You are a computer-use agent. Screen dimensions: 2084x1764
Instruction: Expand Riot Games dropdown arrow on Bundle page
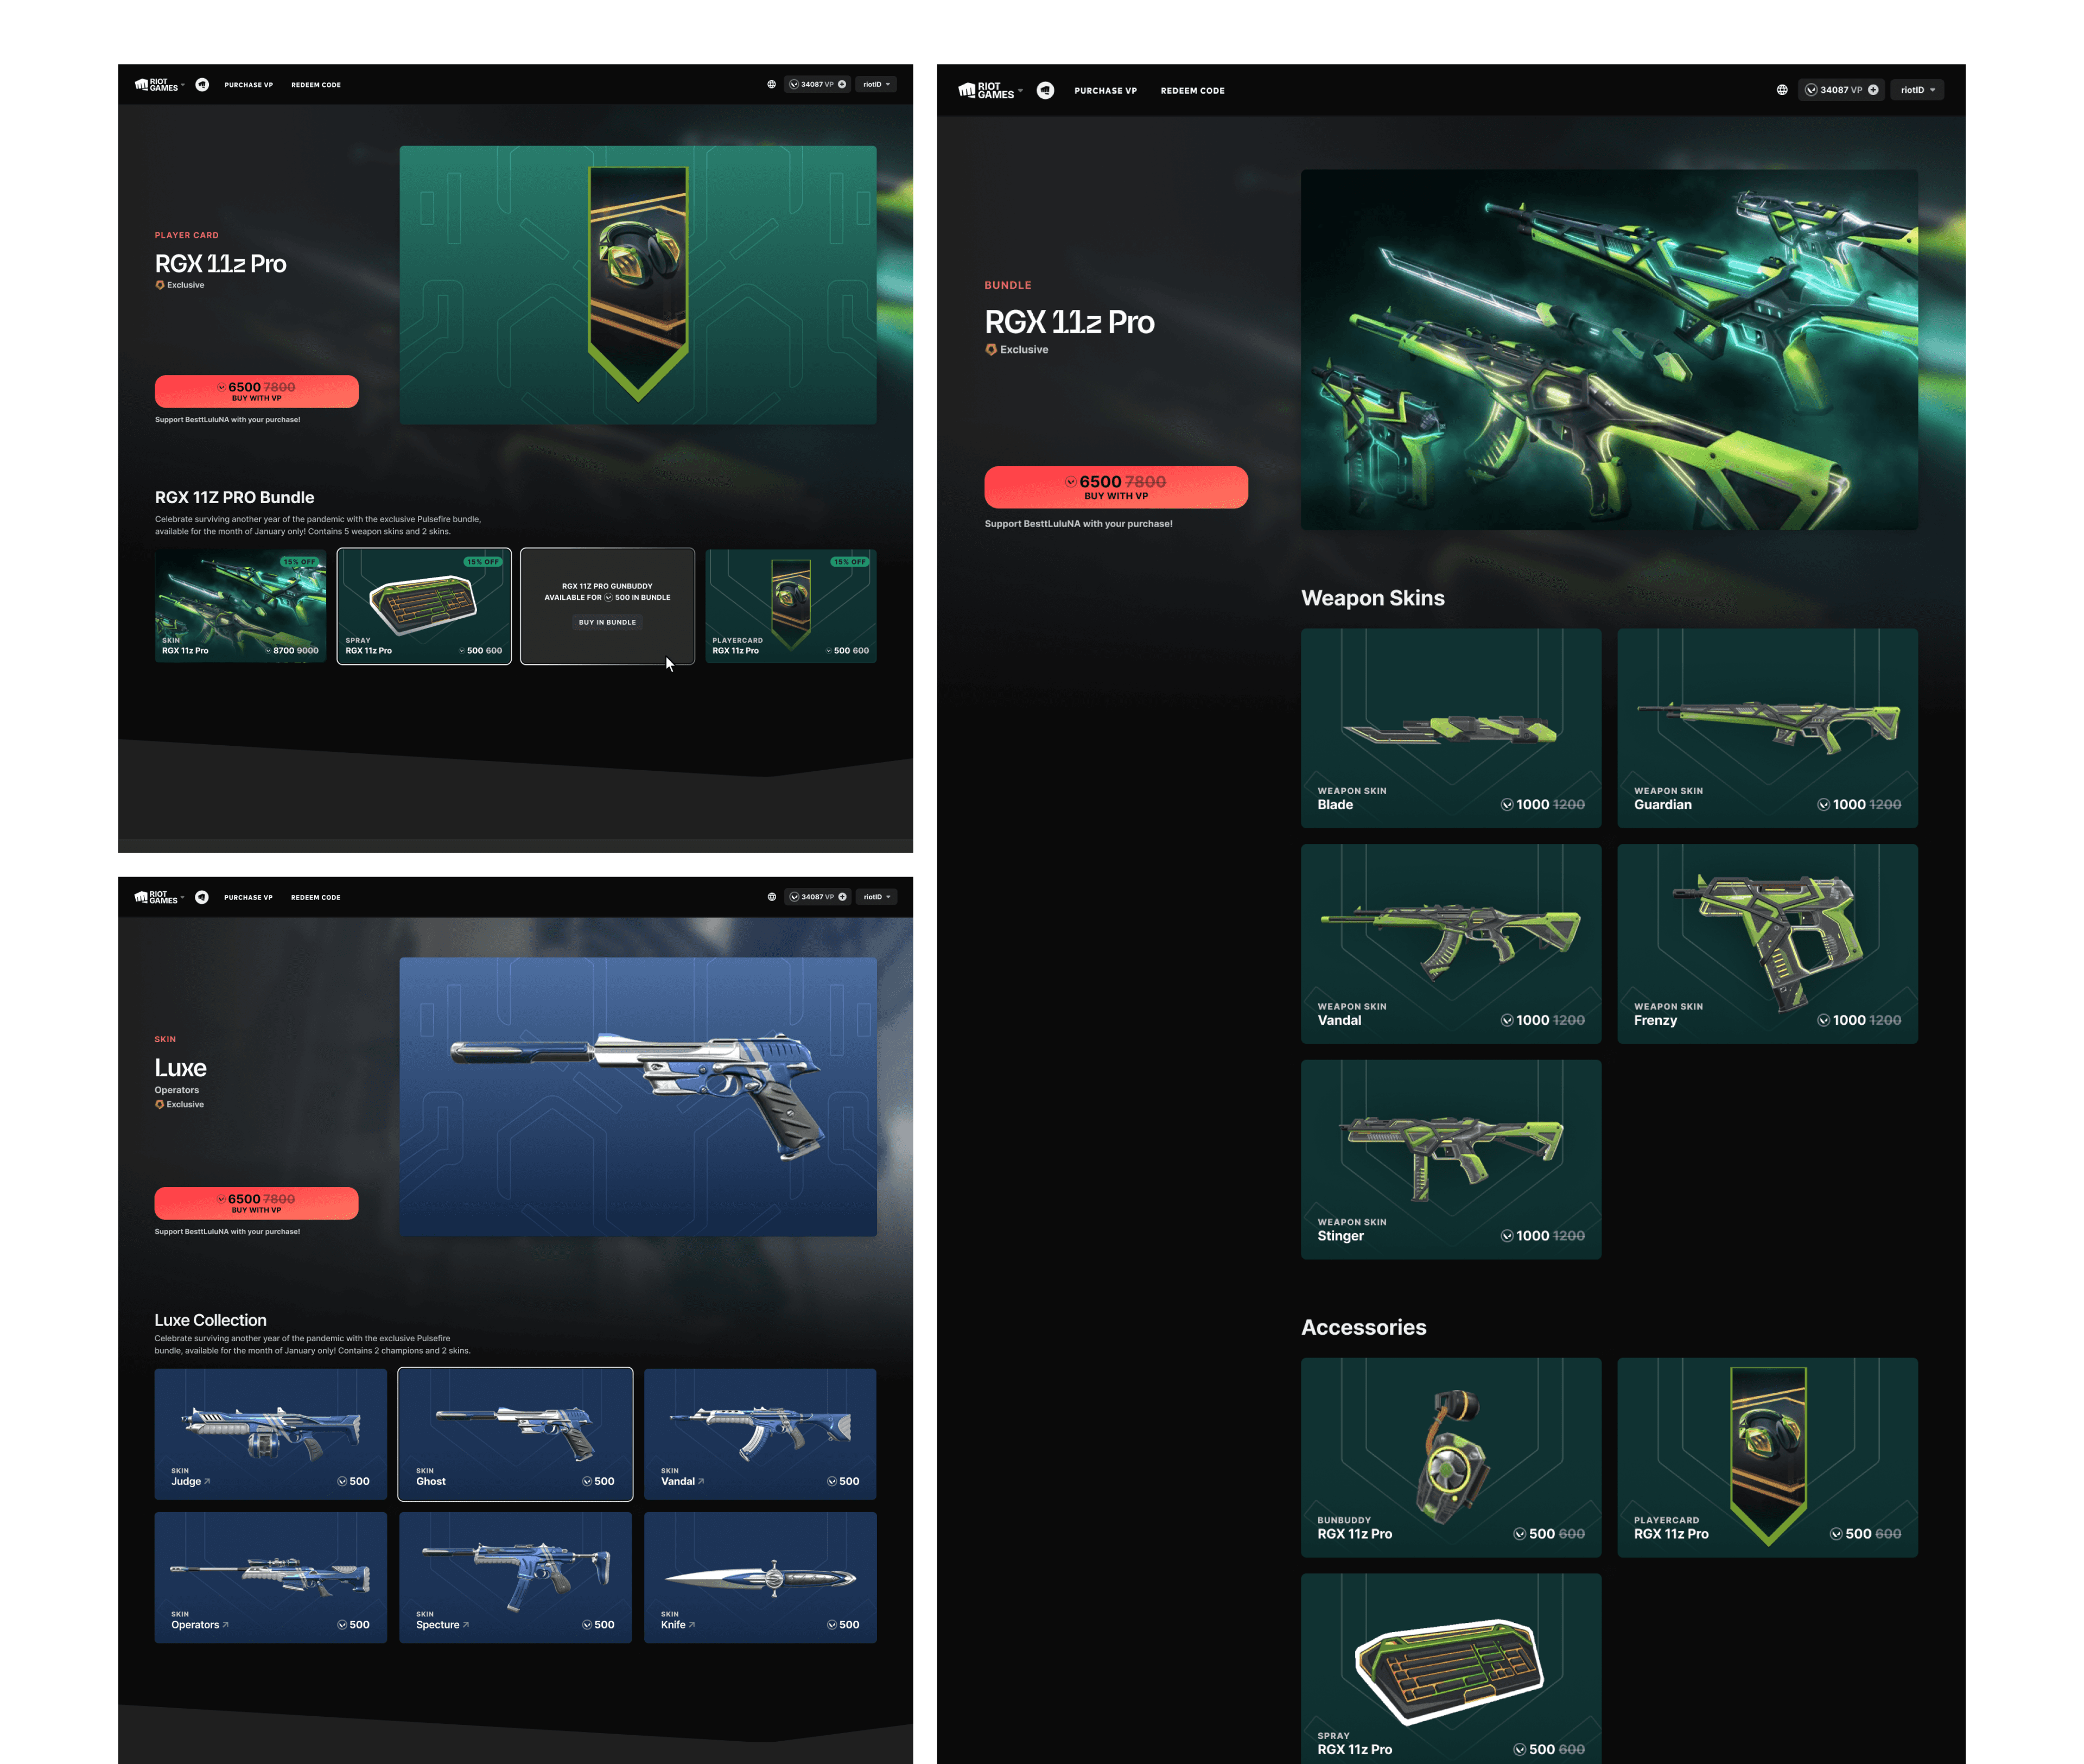pos(1020,90)
